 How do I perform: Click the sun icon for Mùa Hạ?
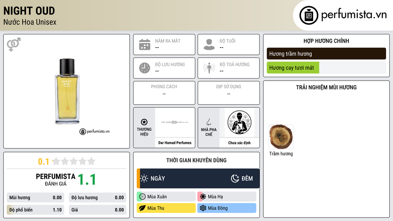click(203, 197)
